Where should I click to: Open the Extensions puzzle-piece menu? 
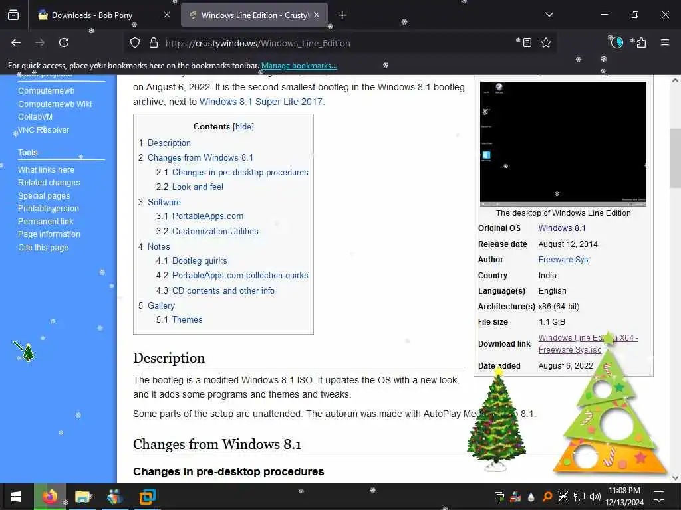pyautogui.click(x=642, y=42)
